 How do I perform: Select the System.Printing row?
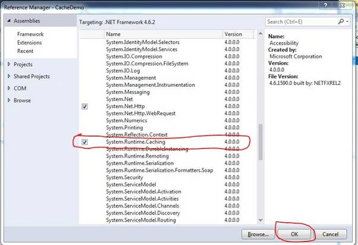pos(167,128)
